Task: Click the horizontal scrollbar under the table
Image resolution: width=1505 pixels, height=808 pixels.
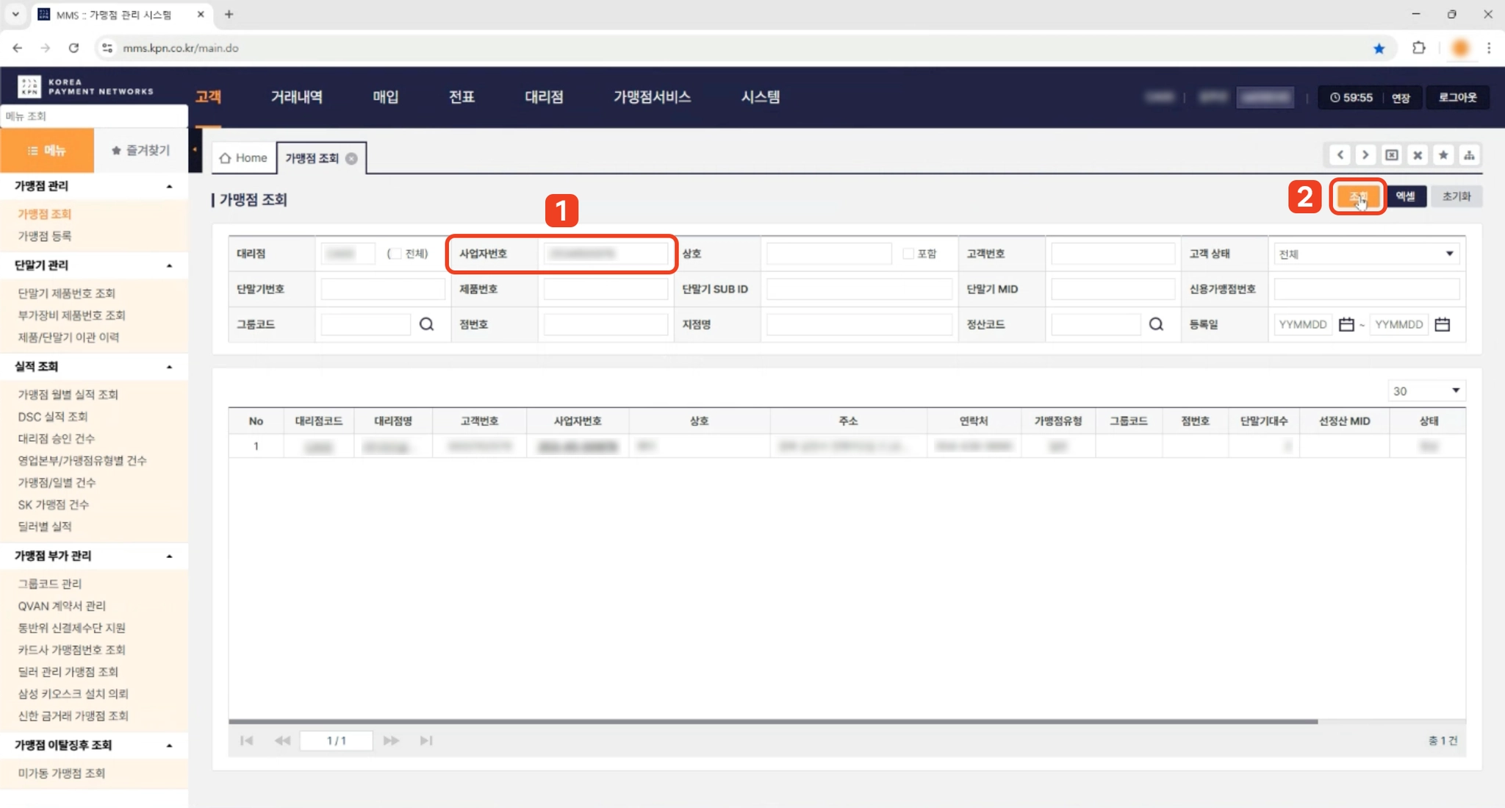Action: coord(772,721)
